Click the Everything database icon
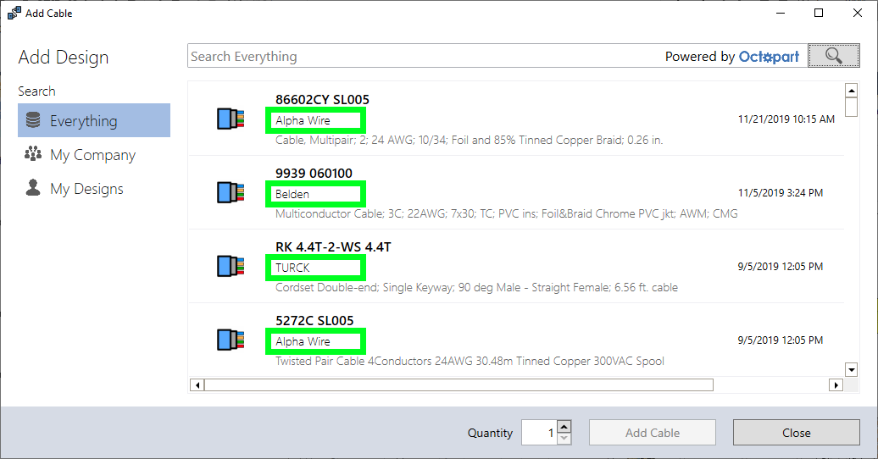 pos(33,119)
